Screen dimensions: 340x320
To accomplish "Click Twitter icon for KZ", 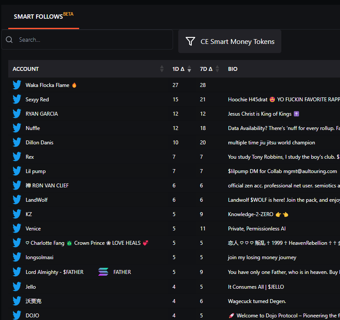I will coord(17,214).
